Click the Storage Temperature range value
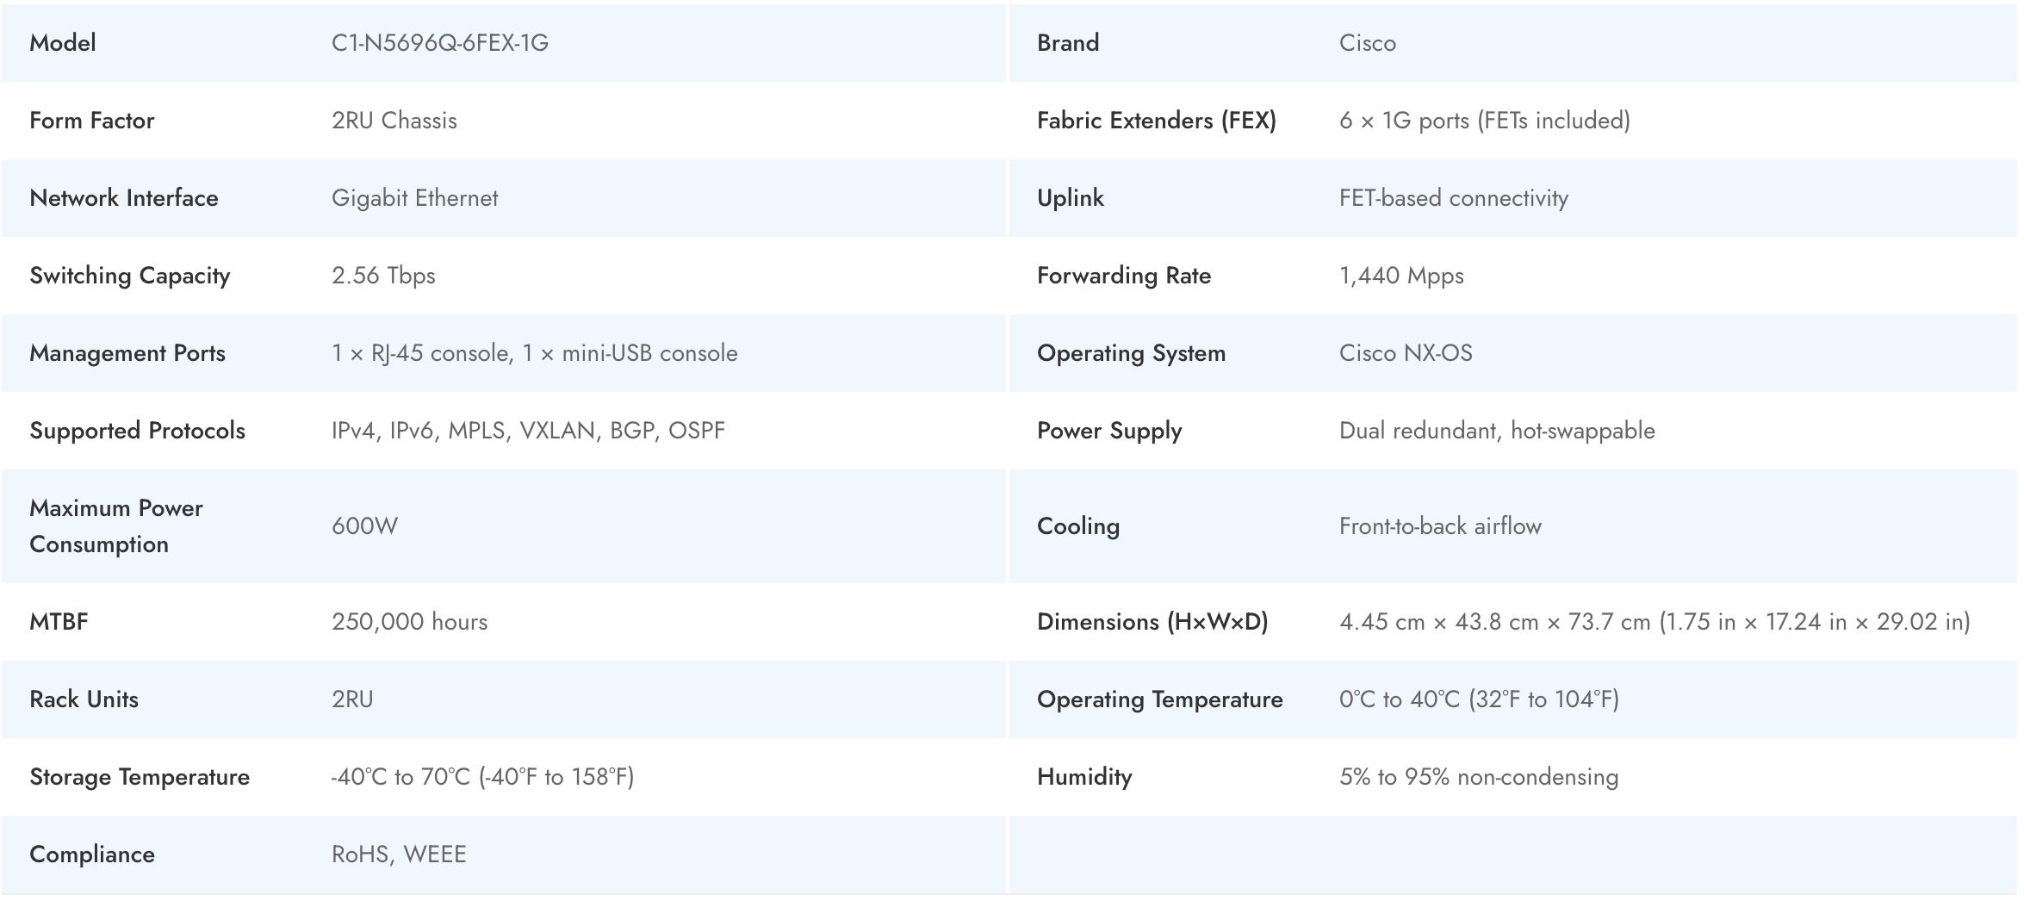Screen dimensions: 2024x901 coord(482,777)
